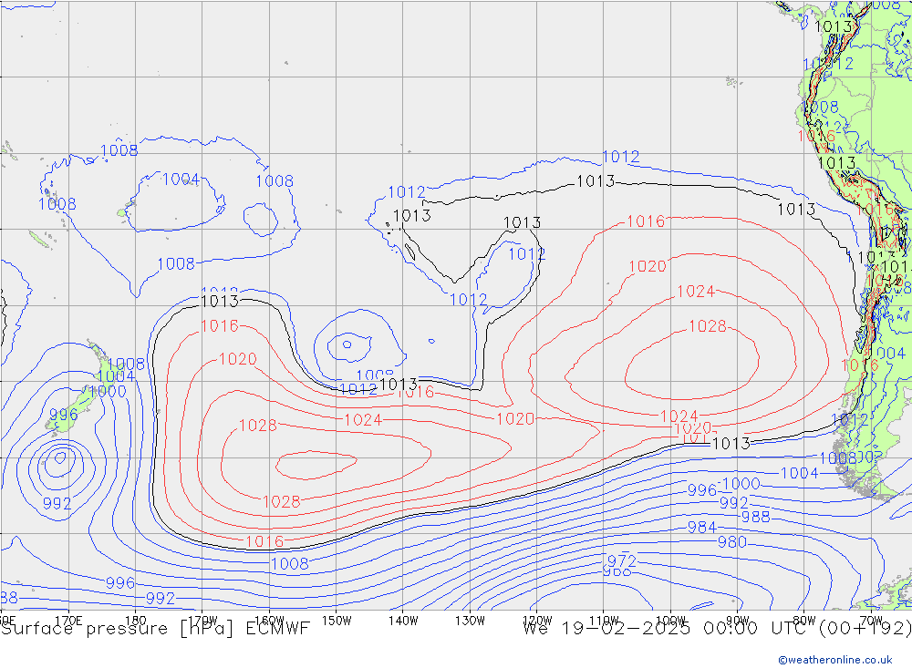Screen dimensions: 912x668
Task: Click the 992 label beside the southwest low
Action: click(x=57, y=504)
